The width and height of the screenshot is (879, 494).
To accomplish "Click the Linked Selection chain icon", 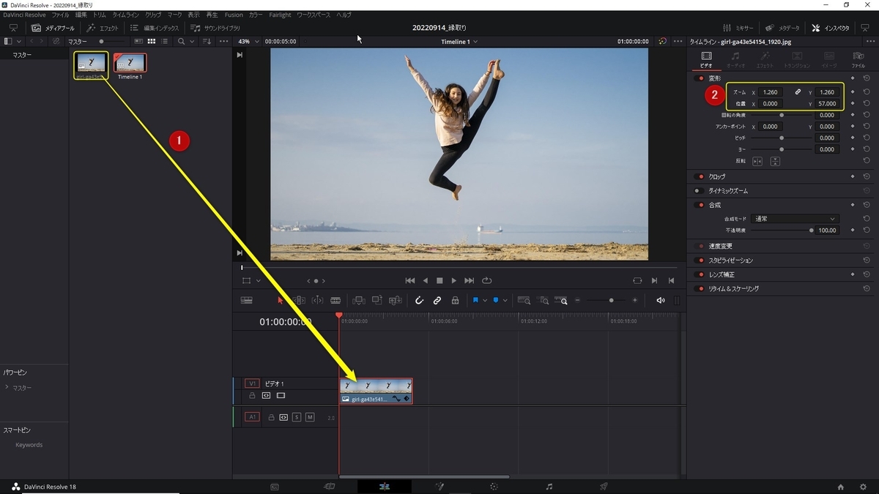I will (x=437, y=300).
